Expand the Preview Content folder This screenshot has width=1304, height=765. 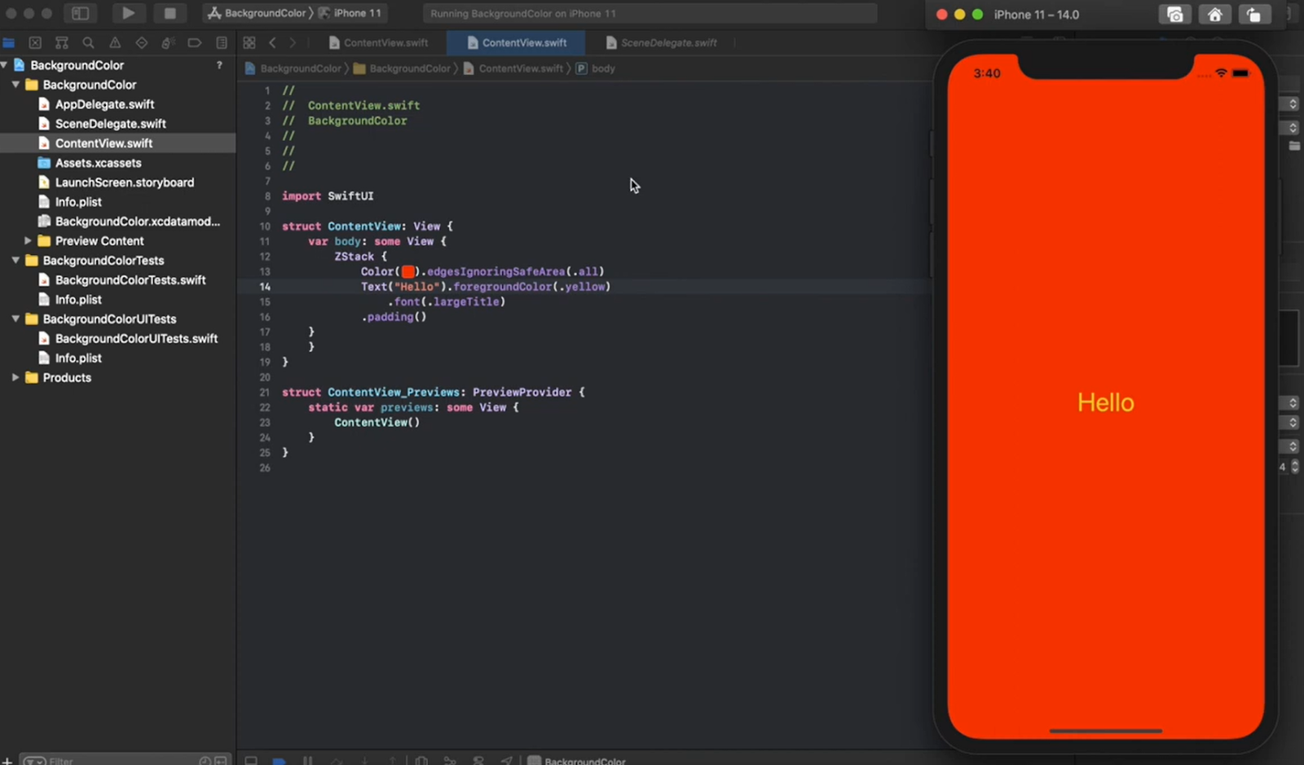point(28,241)
